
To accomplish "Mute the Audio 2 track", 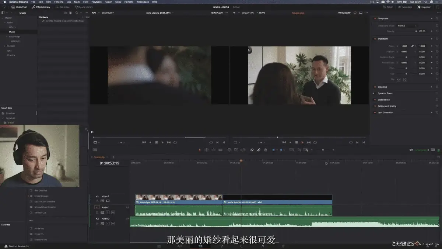I will click(x=113, y=224).
